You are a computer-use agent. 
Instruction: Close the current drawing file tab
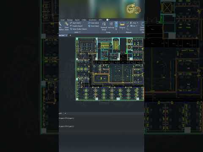(x=66, y=35)
